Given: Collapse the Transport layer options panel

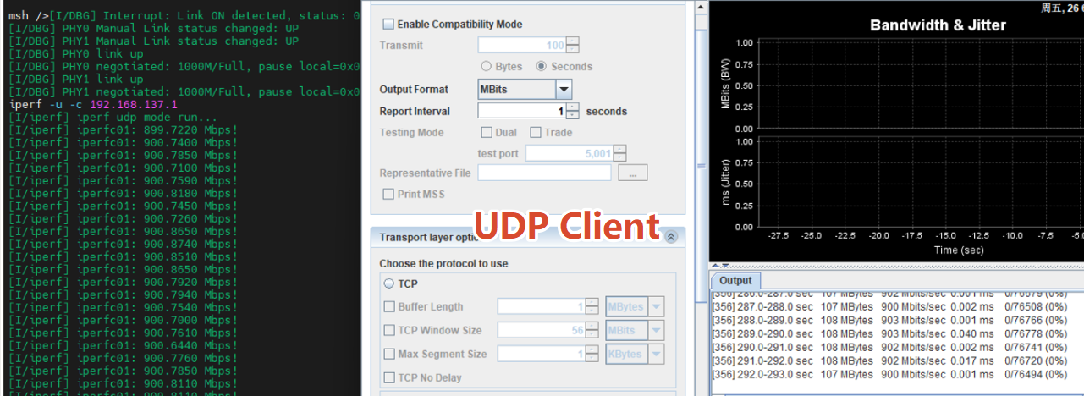Looking at the screenshot, I should coord(671,238).
